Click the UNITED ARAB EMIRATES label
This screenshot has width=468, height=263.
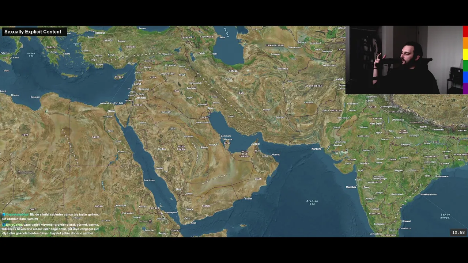(x=244, y=154)
